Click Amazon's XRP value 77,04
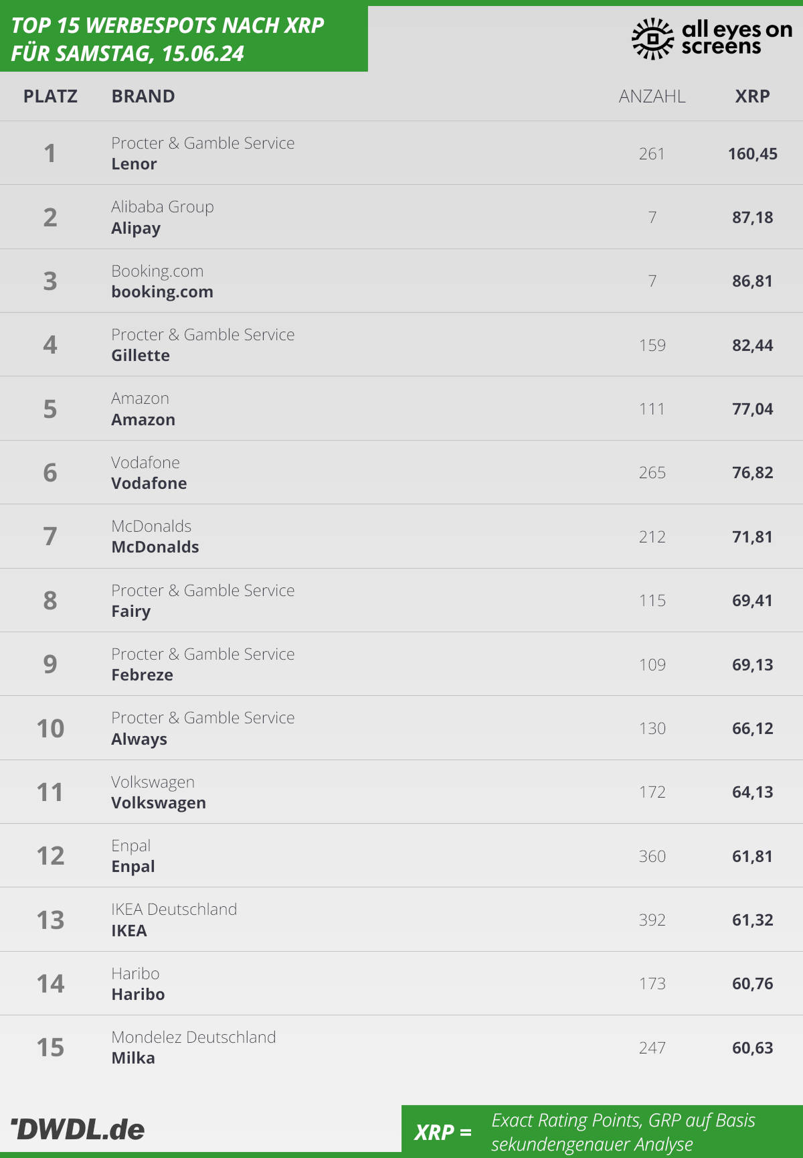 click(x=752, y=409)
